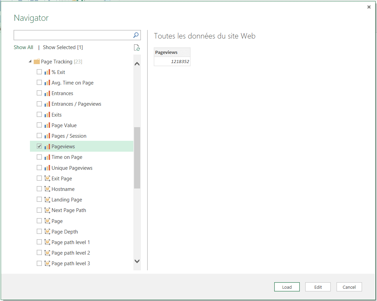Open the query editor with Edit
The image size is (377, 301).
coord(318,287)
